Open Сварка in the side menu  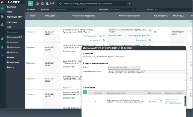[x=11, y=57]
